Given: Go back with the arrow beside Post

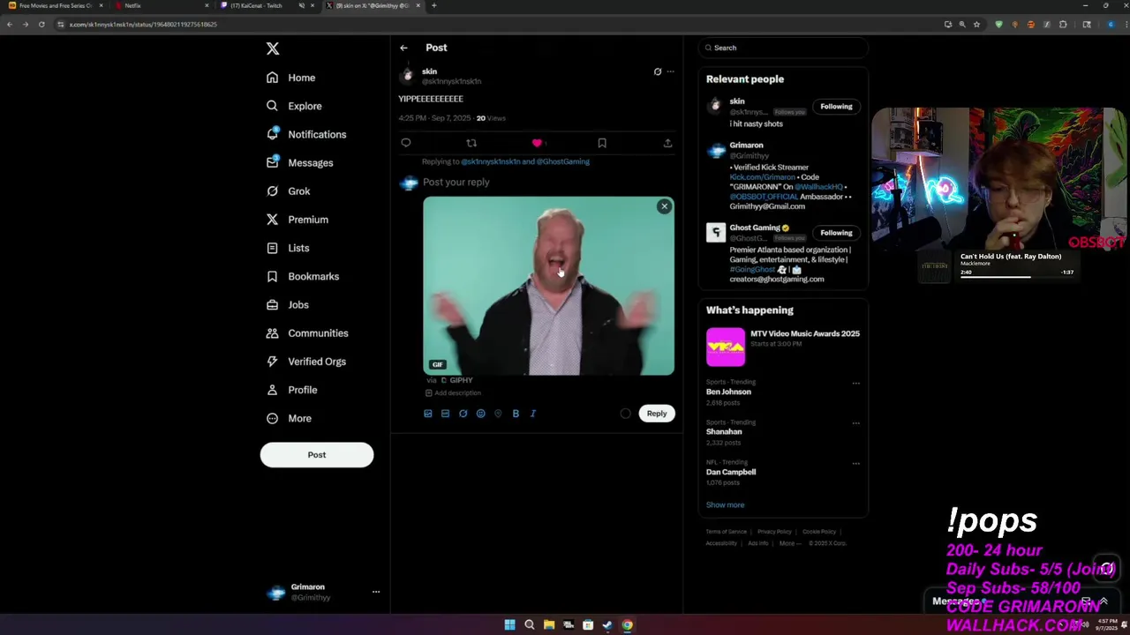Looking at the screenshot, I should point(403,48).
